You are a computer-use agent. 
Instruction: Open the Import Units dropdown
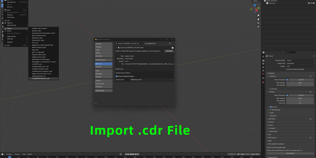tap(151, 80)
